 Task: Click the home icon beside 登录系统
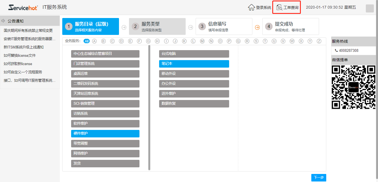coord(251,7)
